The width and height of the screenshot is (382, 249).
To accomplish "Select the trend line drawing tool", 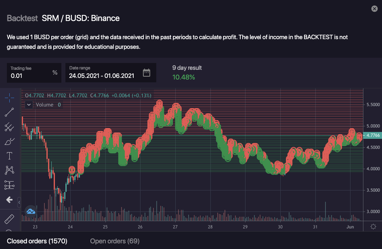I will [x=9, y=112].
